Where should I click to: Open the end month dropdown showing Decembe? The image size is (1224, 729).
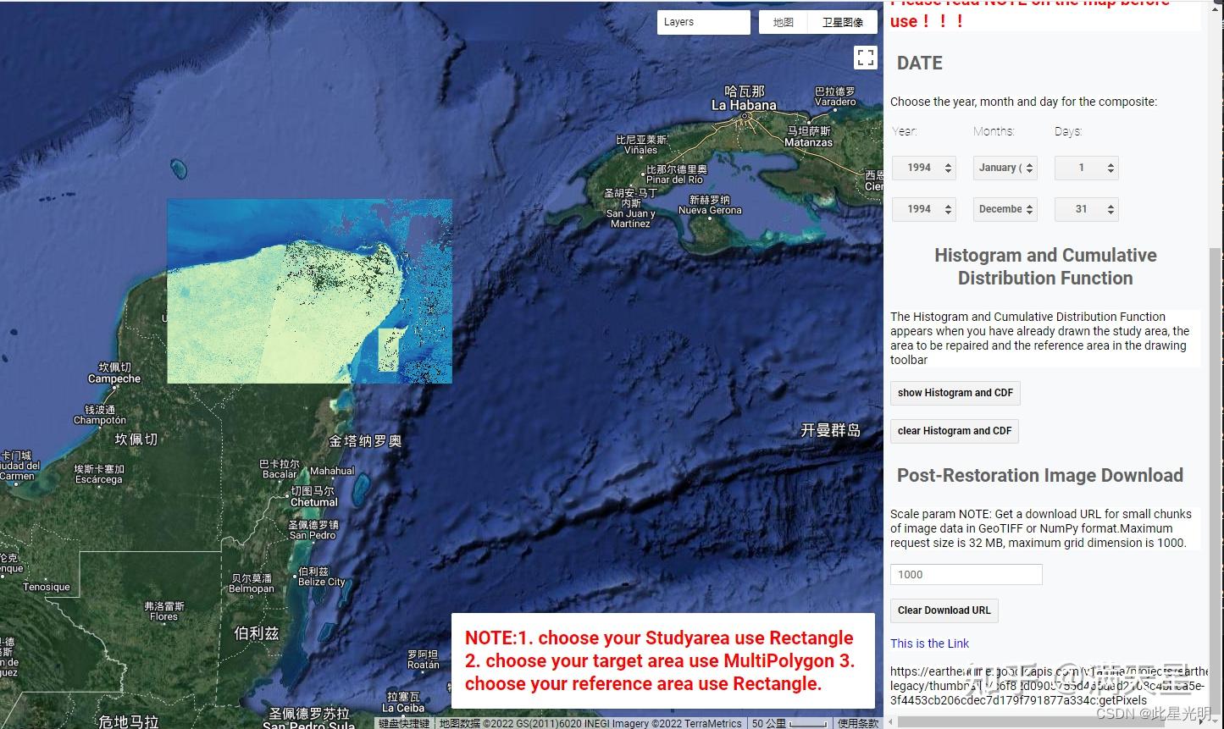pos(1005,209)
